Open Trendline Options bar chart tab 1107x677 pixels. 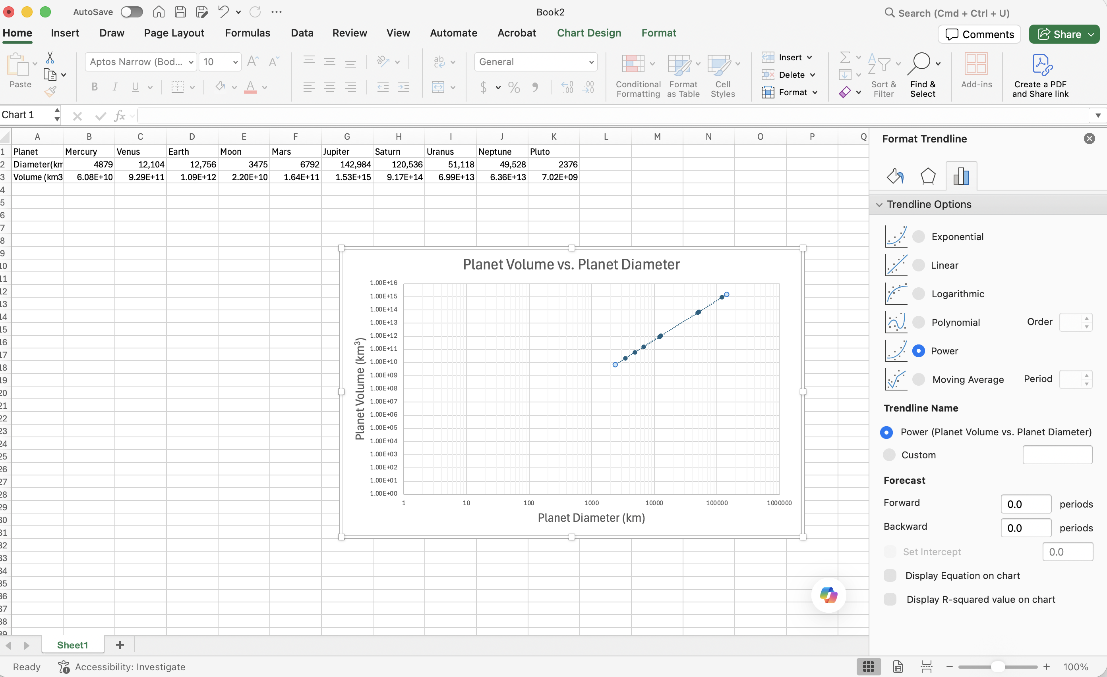961,176
